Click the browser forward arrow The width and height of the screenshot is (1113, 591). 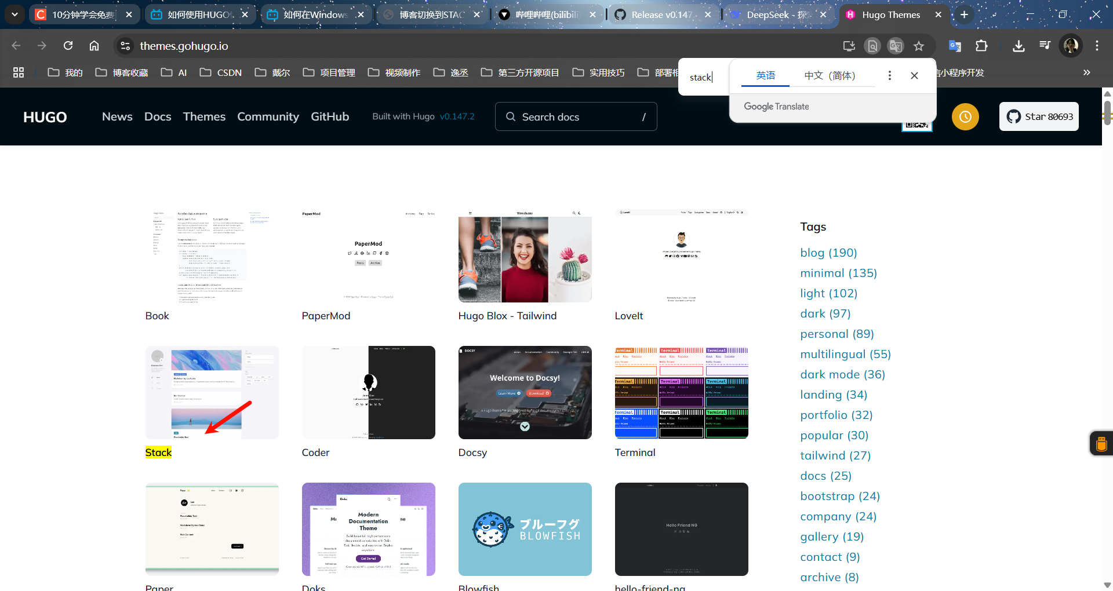click(x=42, y=46)
